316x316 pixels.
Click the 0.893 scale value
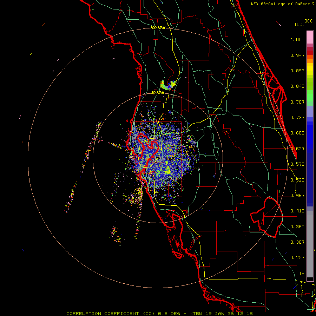tap(297, 71)
